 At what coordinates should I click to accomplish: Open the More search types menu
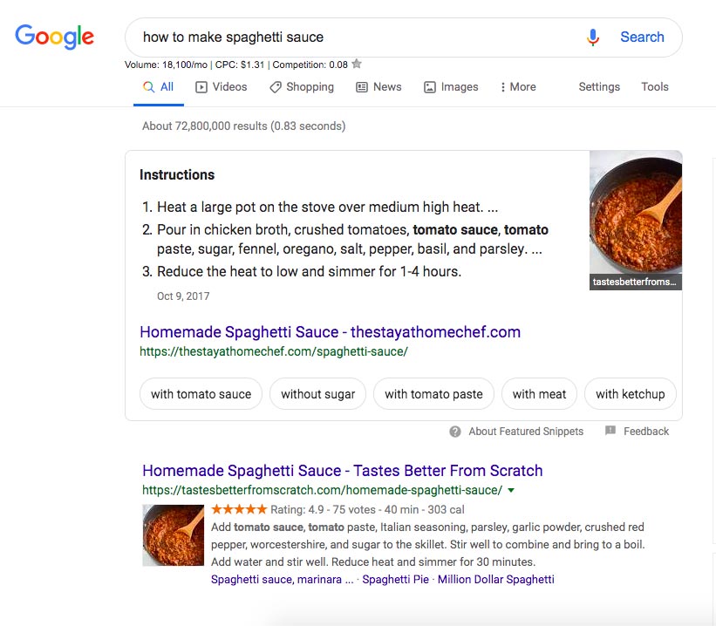(518, 87)
